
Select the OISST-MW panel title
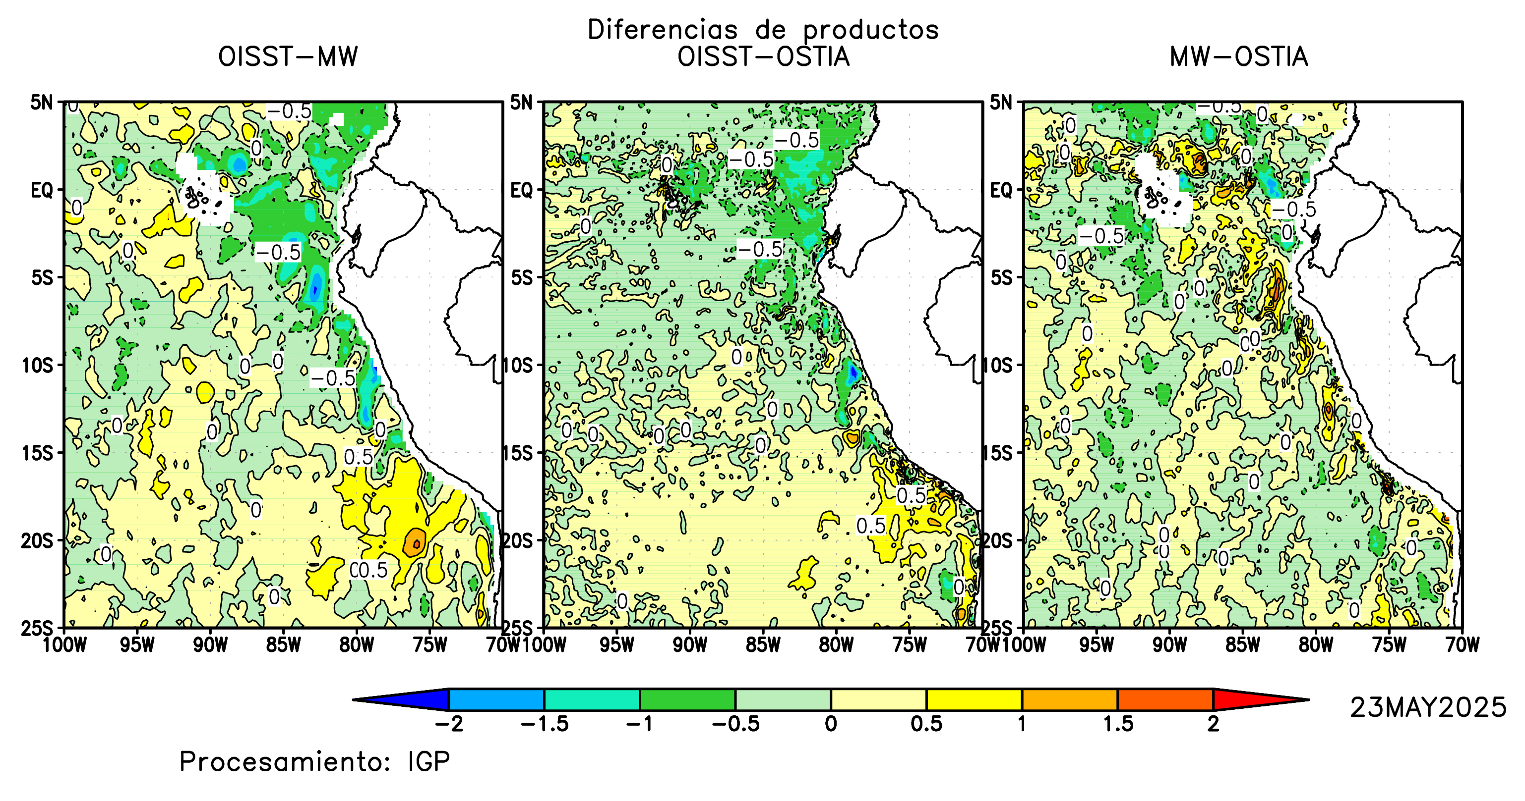[288, 57]
